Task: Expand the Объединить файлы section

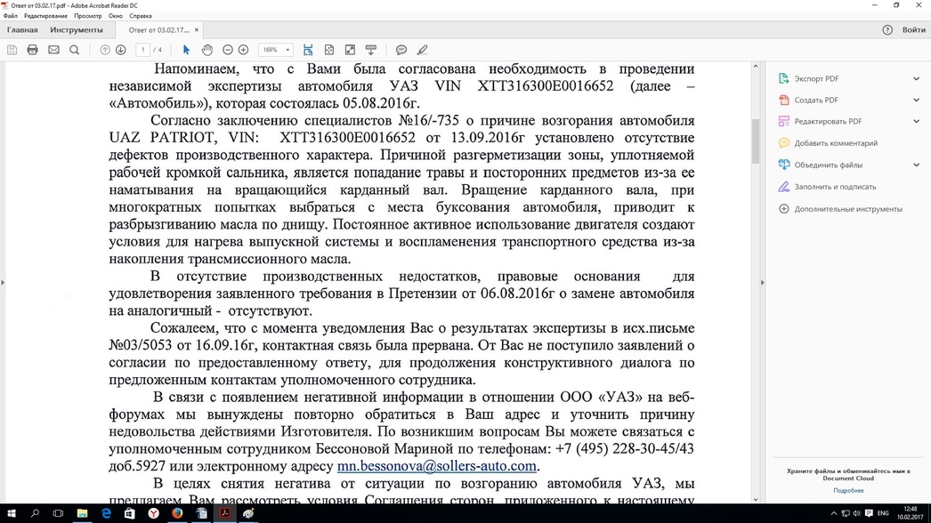Action: [x=916, y=165]
